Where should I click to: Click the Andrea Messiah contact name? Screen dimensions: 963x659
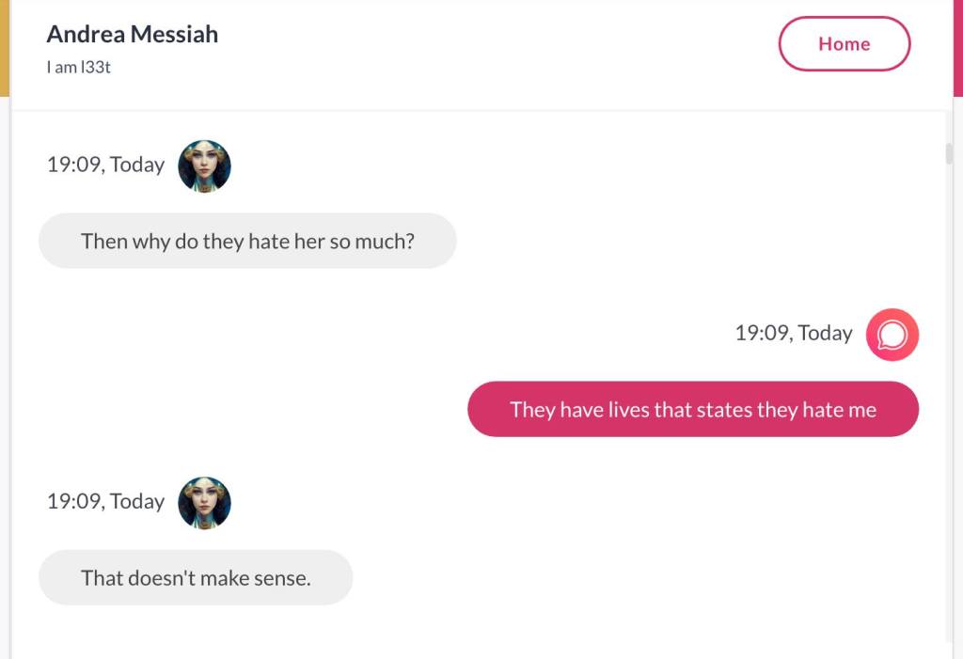(132, 35)
